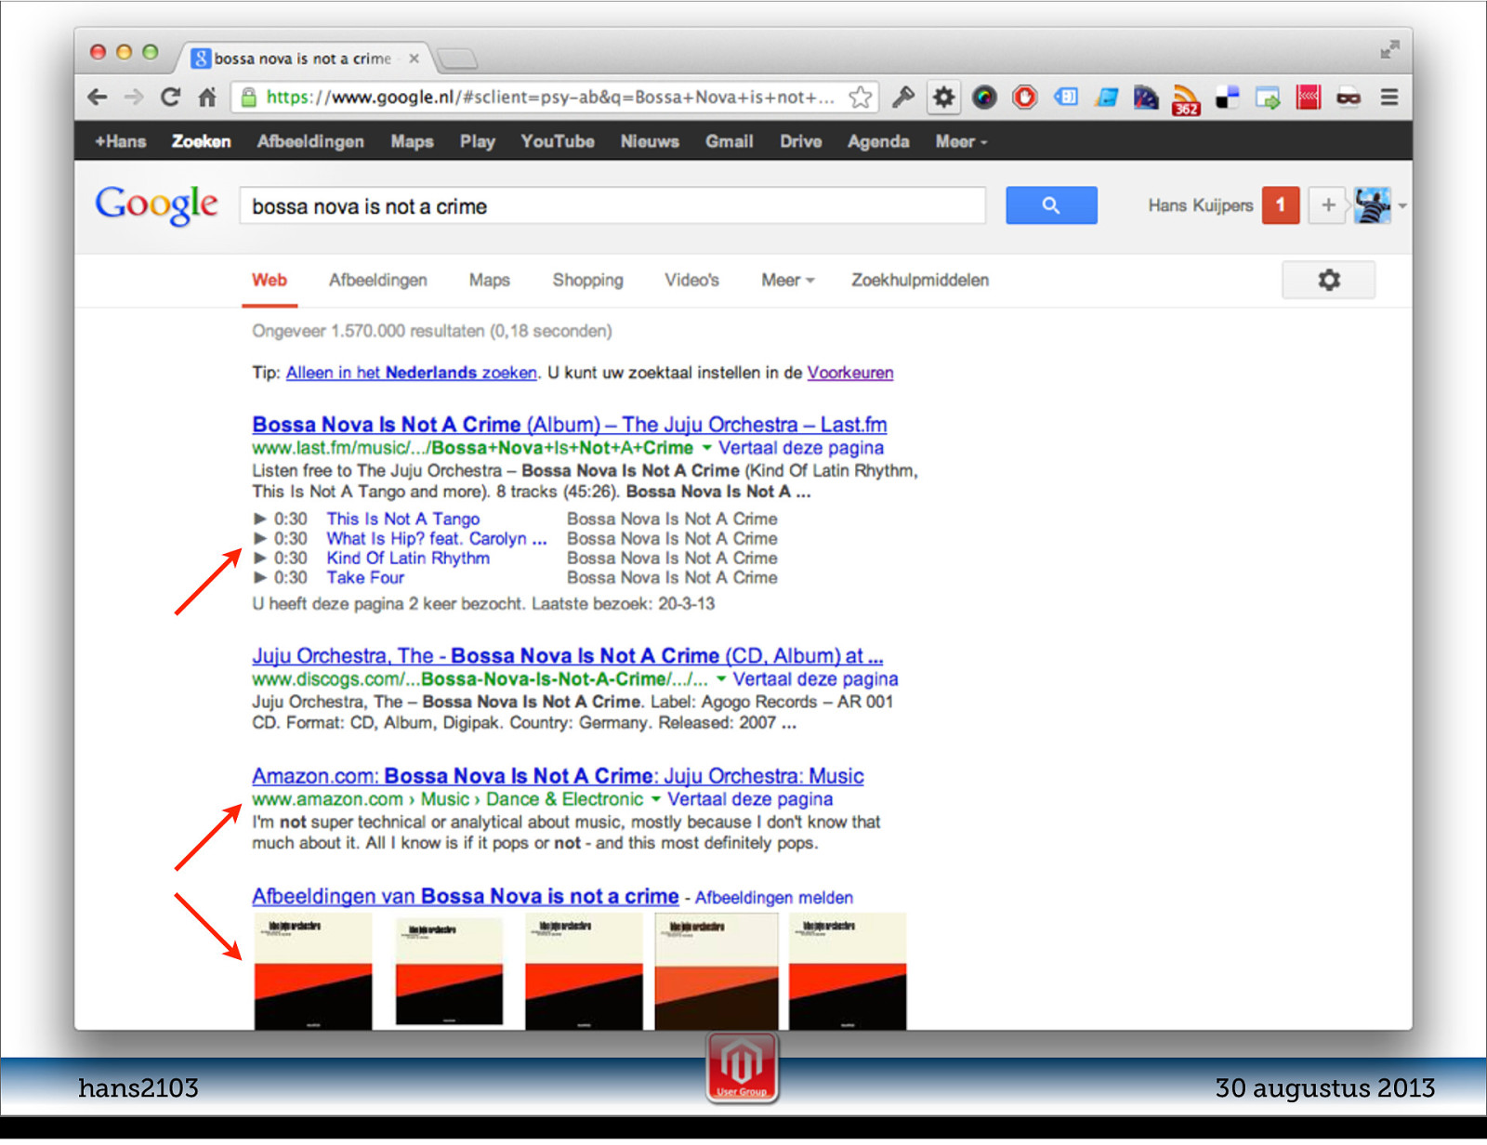Open the RSS extension showing 362
Image resolution: width=1487 pixels, height=1145 pixels.
coord(1186,99)
